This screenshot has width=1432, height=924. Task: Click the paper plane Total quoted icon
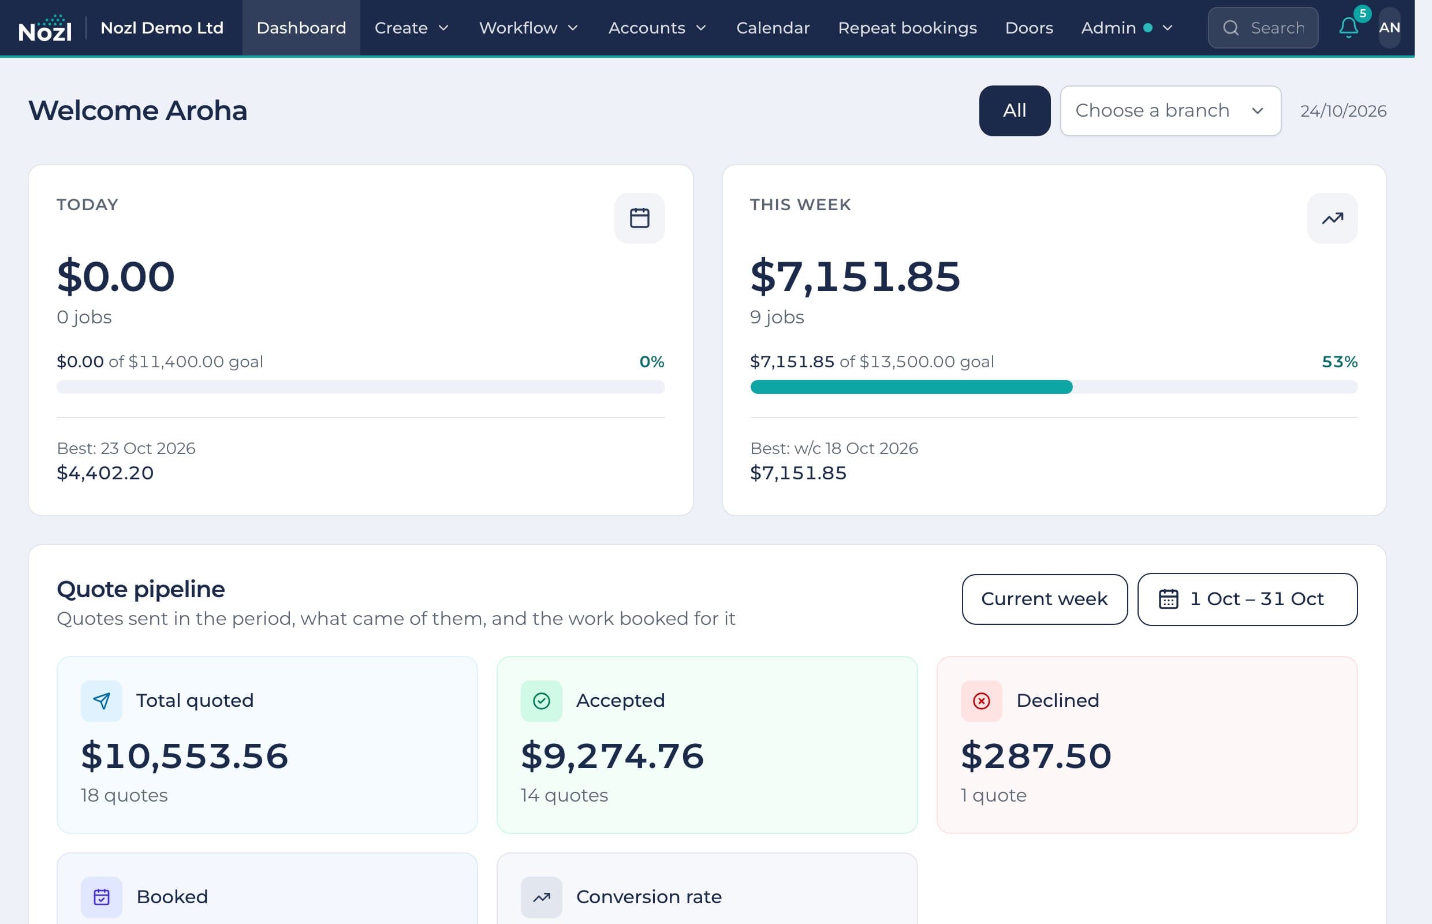pyautogui.click(x=102, y=701)
